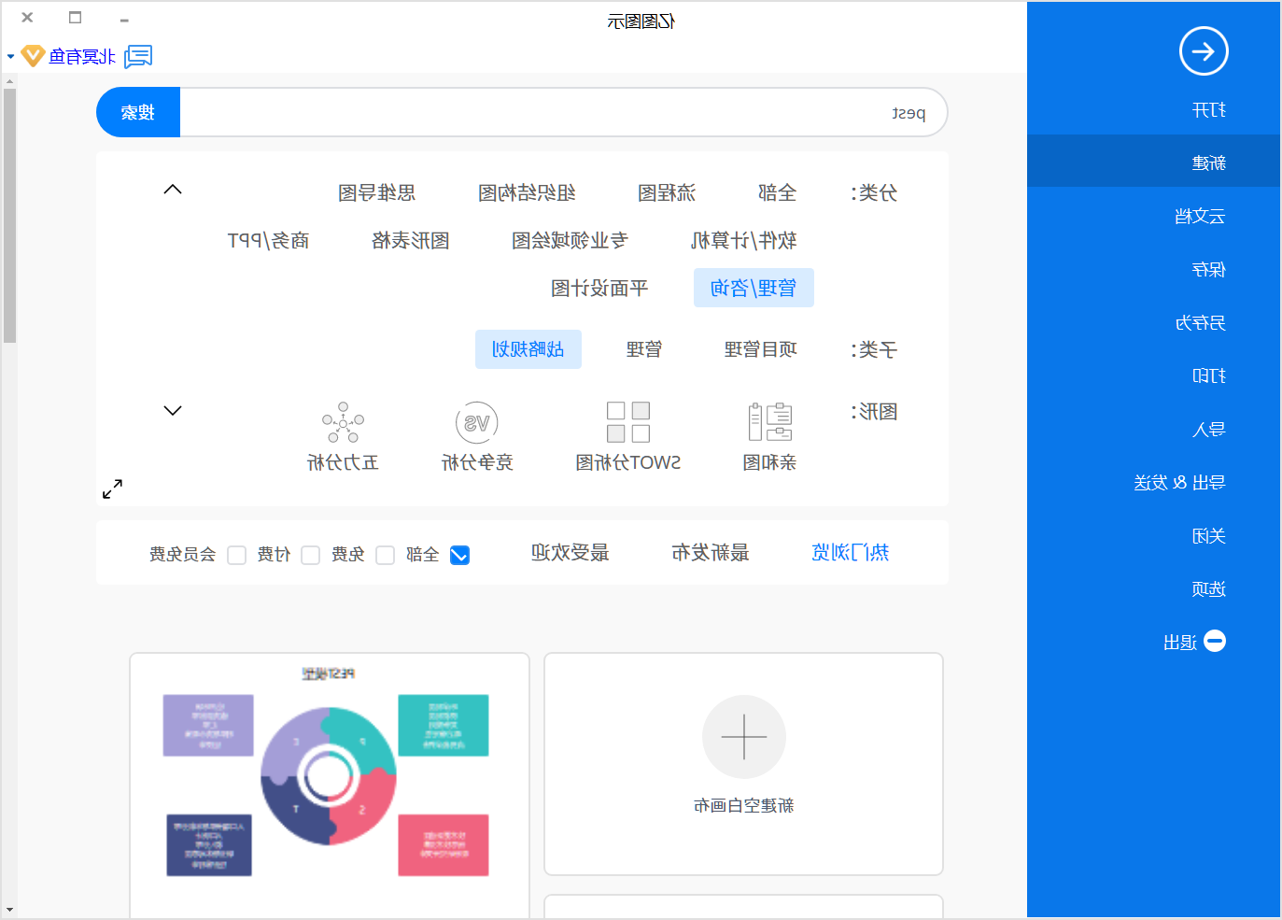This screenshot has width=1282, height=920.
Task: Select the 组织结构图 category
Action: click(527, 192)
